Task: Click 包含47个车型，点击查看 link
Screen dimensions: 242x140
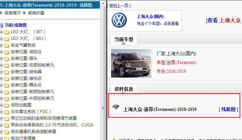Action: pos(158,23)
